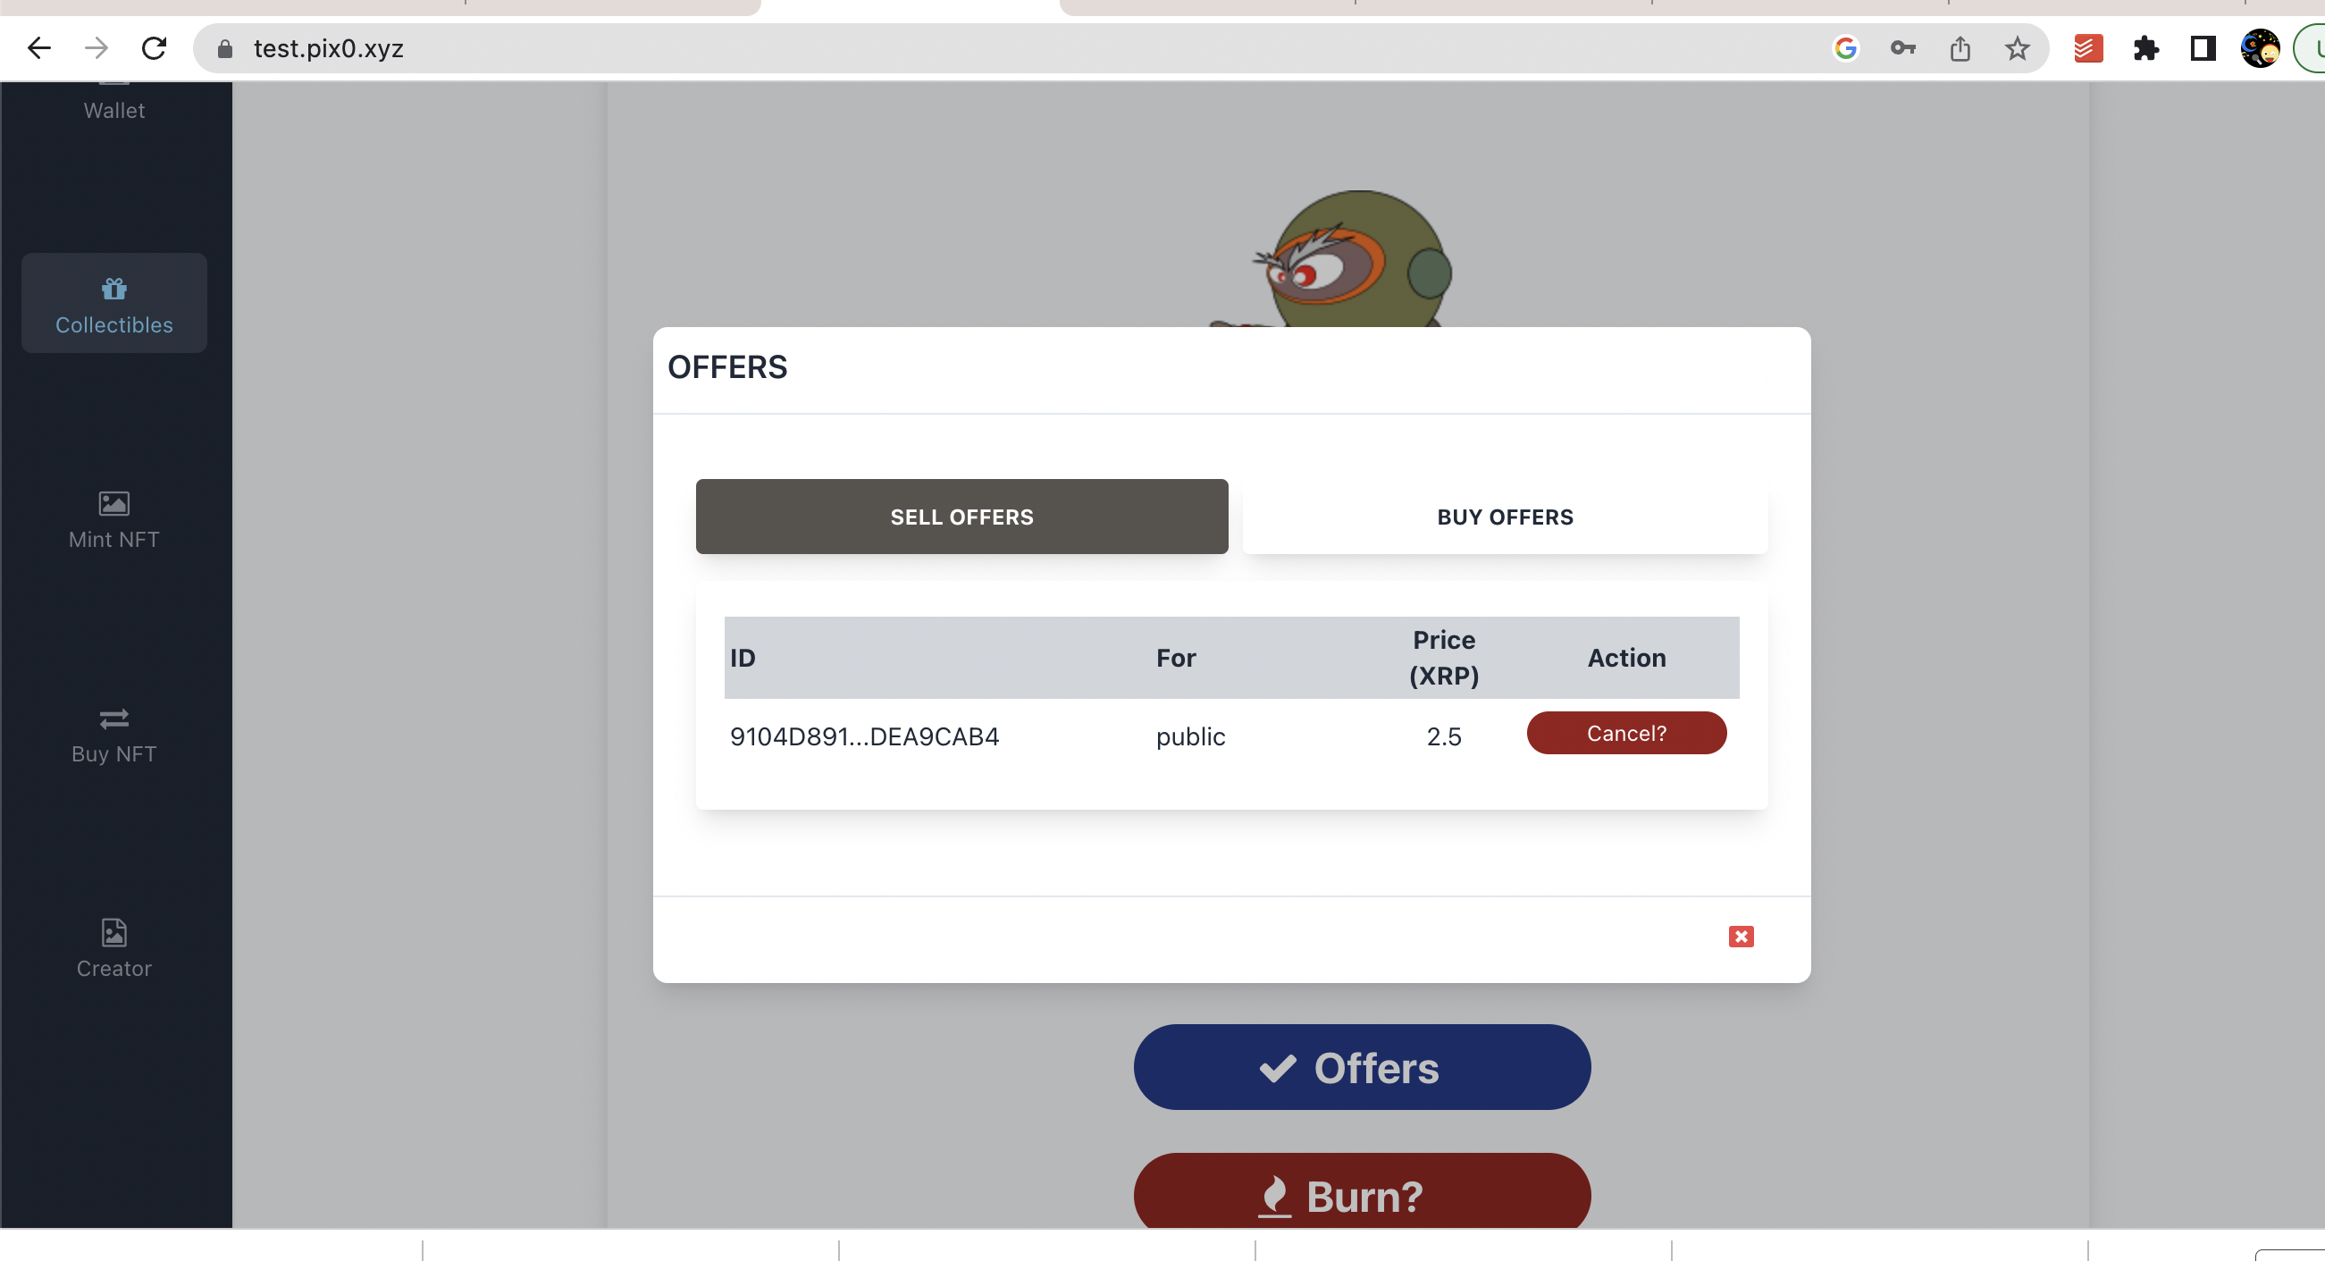
Task: Click the browser reload icon
Action: pos(155,48)
